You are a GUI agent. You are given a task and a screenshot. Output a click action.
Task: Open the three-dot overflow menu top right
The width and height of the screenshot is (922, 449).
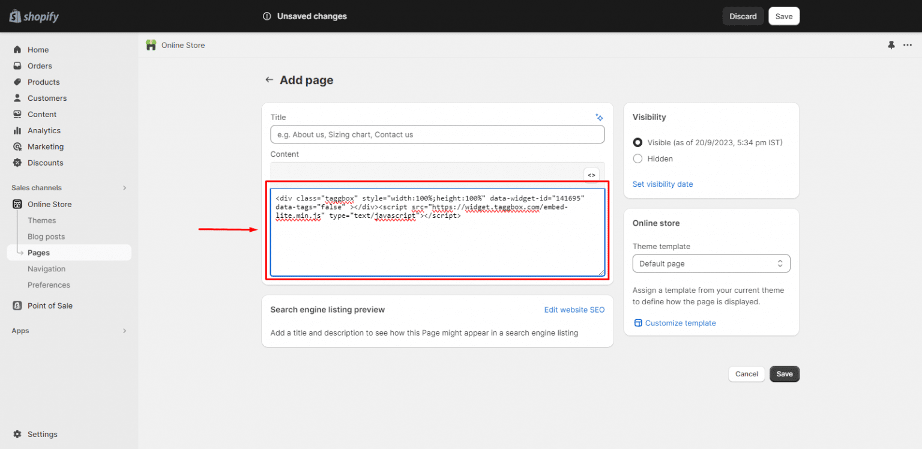click(x=908, y=45)
